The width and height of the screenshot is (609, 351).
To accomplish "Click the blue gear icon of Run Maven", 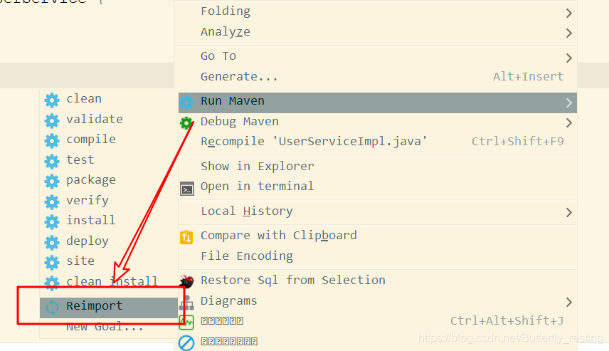I will (x=186, y=103).
